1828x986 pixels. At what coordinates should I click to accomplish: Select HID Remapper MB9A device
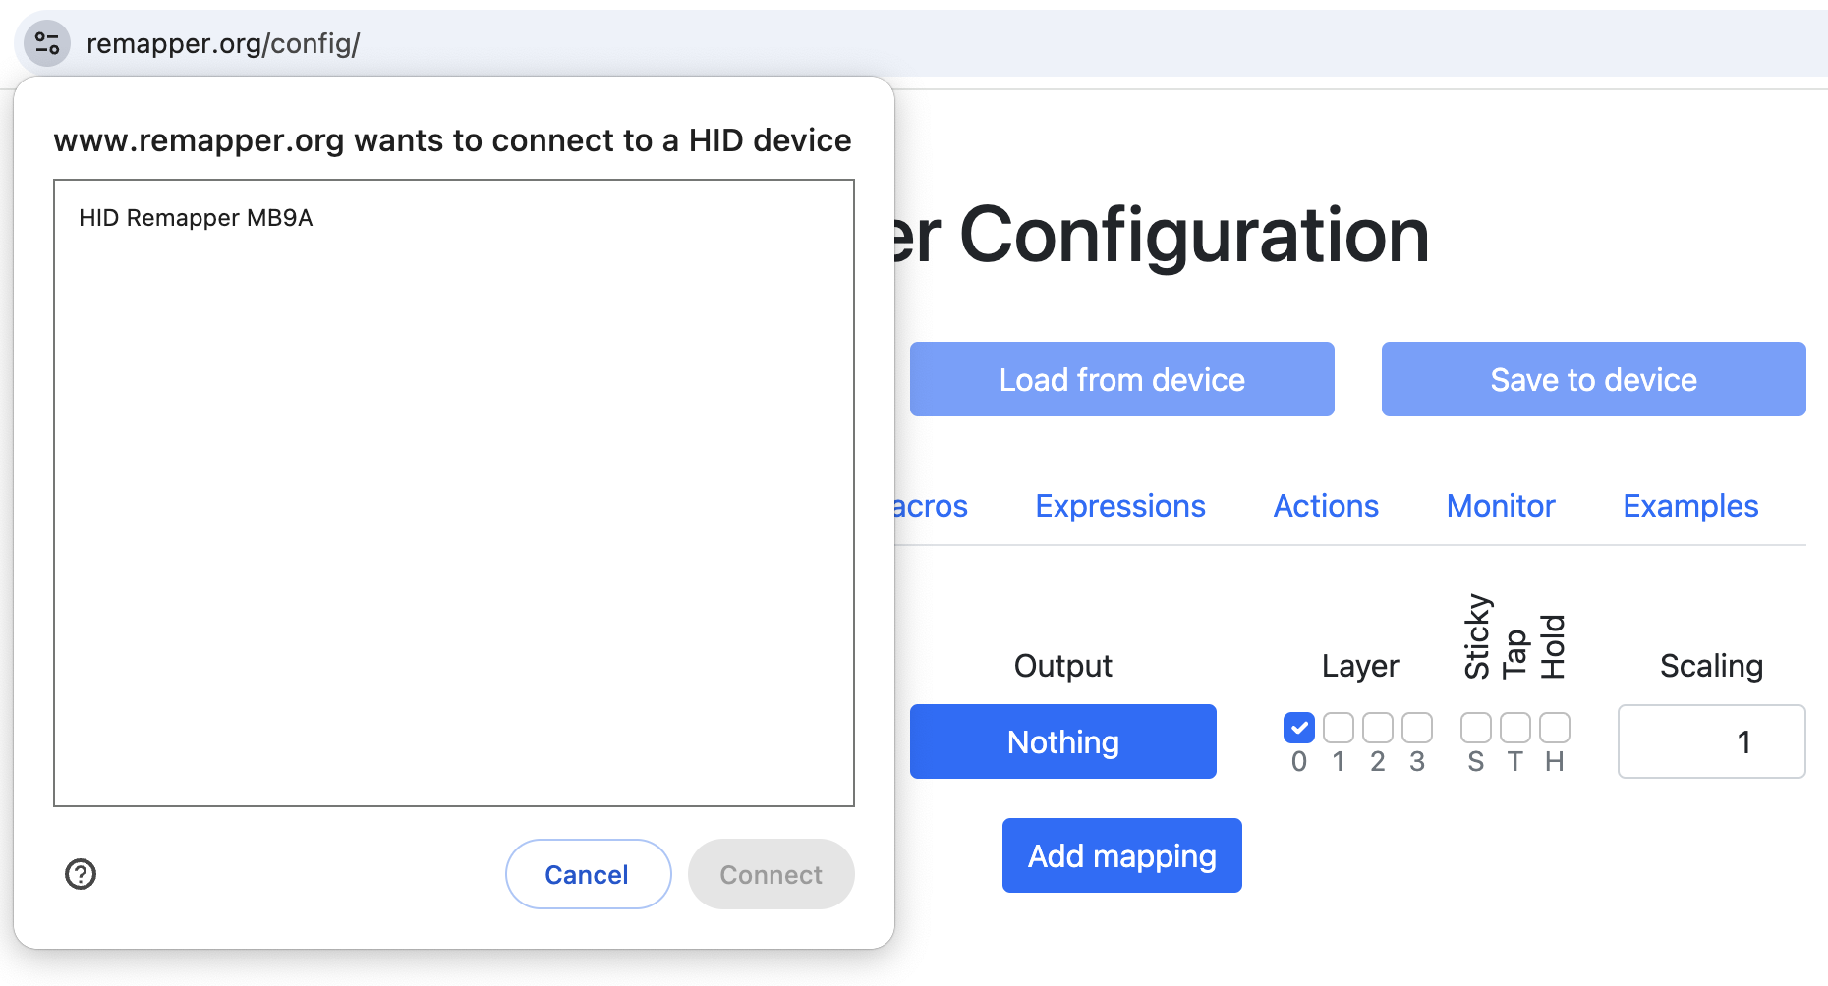196,218
